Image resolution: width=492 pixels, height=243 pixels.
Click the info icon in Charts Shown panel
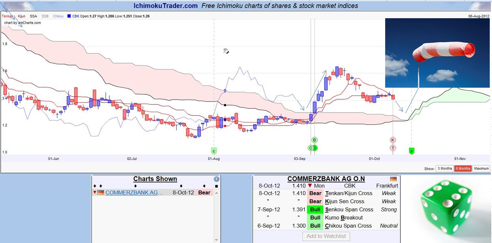click(217, 179)
